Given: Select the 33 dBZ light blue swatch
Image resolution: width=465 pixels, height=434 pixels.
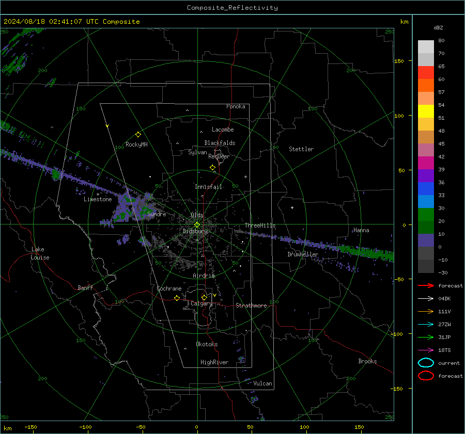Looking at the screenshot, I should pyautogui.click(x=426, y=201).
